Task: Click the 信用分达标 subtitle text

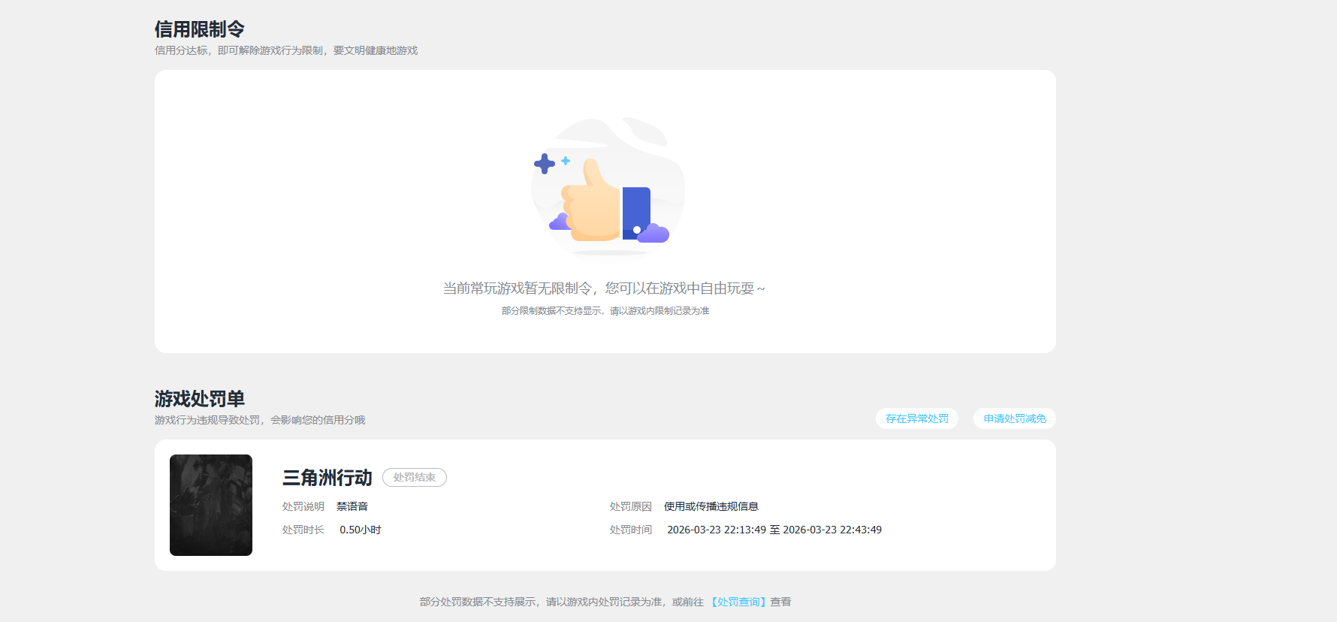Action: pyautogui.click(x=286, y=50)
